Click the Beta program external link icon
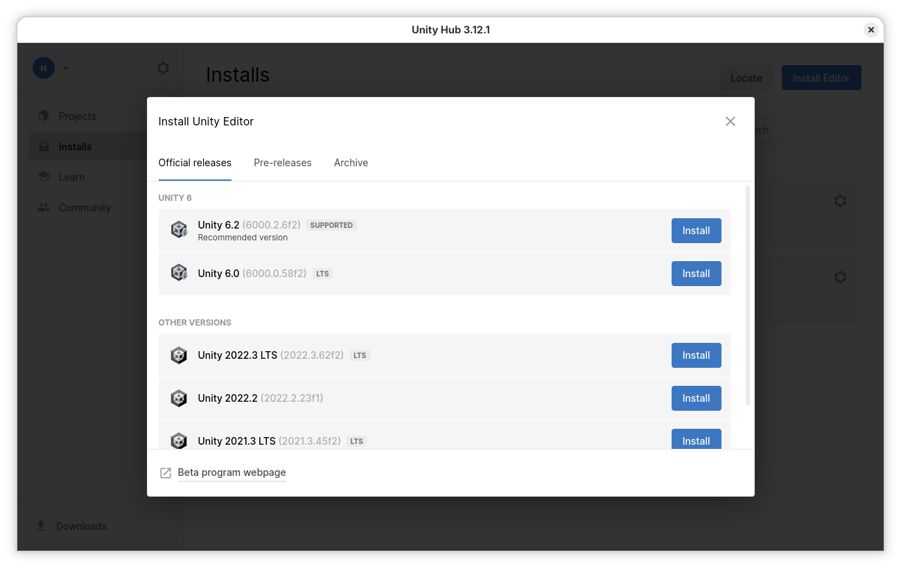 166,473
